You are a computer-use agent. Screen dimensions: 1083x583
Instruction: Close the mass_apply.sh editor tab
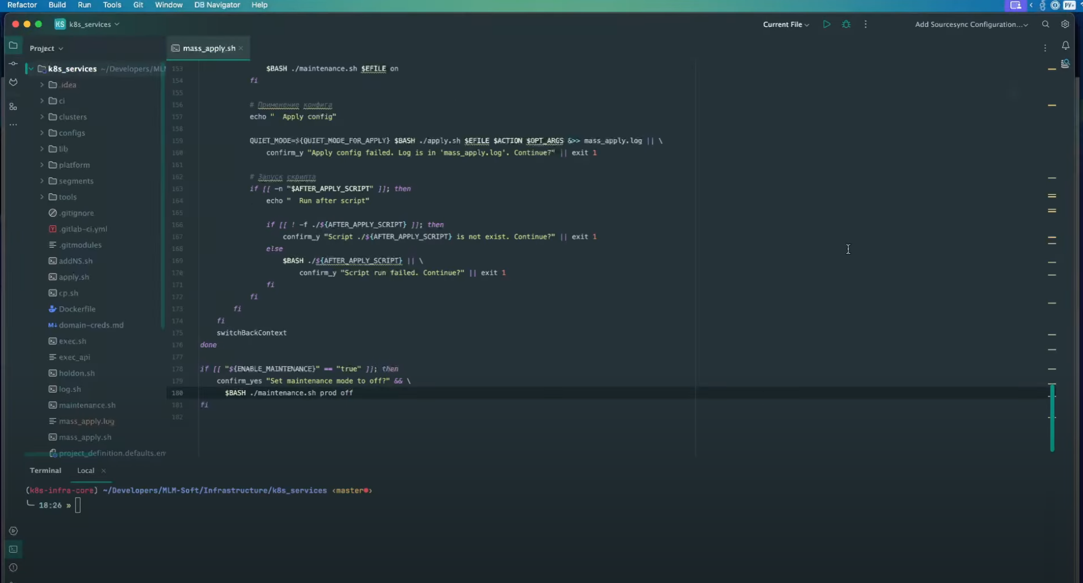click(241, 48)
